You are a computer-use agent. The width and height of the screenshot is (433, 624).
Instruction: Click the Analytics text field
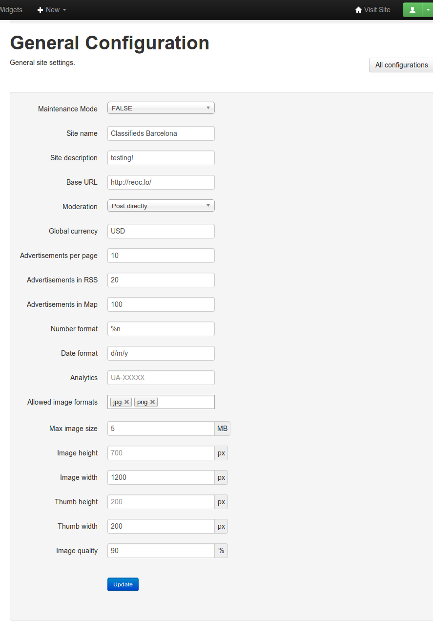pyautogui.click(x=161, y=378)
